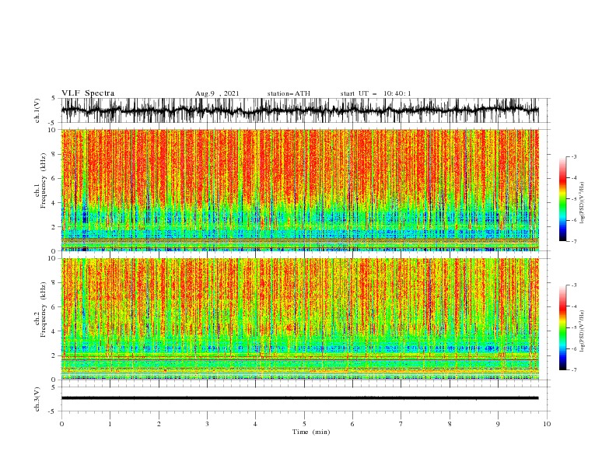Click the "Time (min)" axis label
Screen dimensions: 616x476
click(x=311, y=432)
